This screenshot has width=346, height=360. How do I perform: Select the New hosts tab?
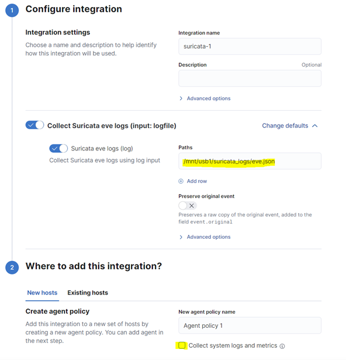coord(42,293)
